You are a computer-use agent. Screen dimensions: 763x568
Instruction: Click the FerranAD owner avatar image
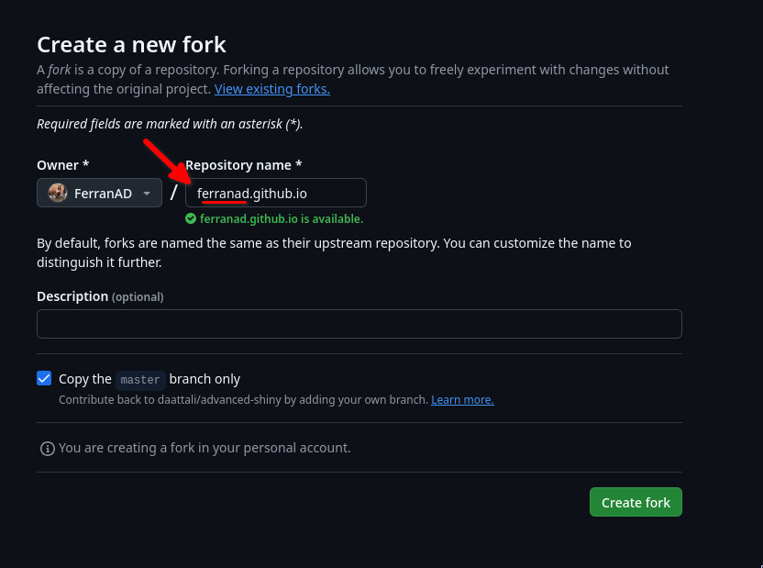point(58,193)
